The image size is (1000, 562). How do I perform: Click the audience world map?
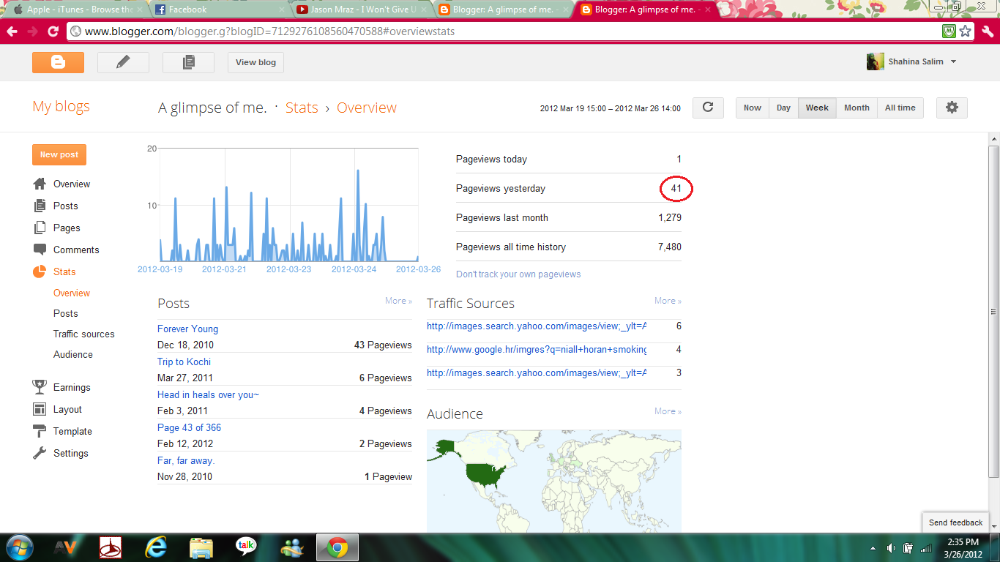point(554,481)
